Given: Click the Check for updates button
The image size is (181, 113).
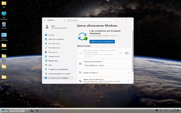Looking at the screenshot, I should click(x=102, y=42).
